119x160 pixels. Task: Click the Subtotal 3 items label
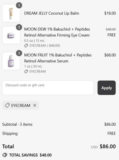(17, 124)
